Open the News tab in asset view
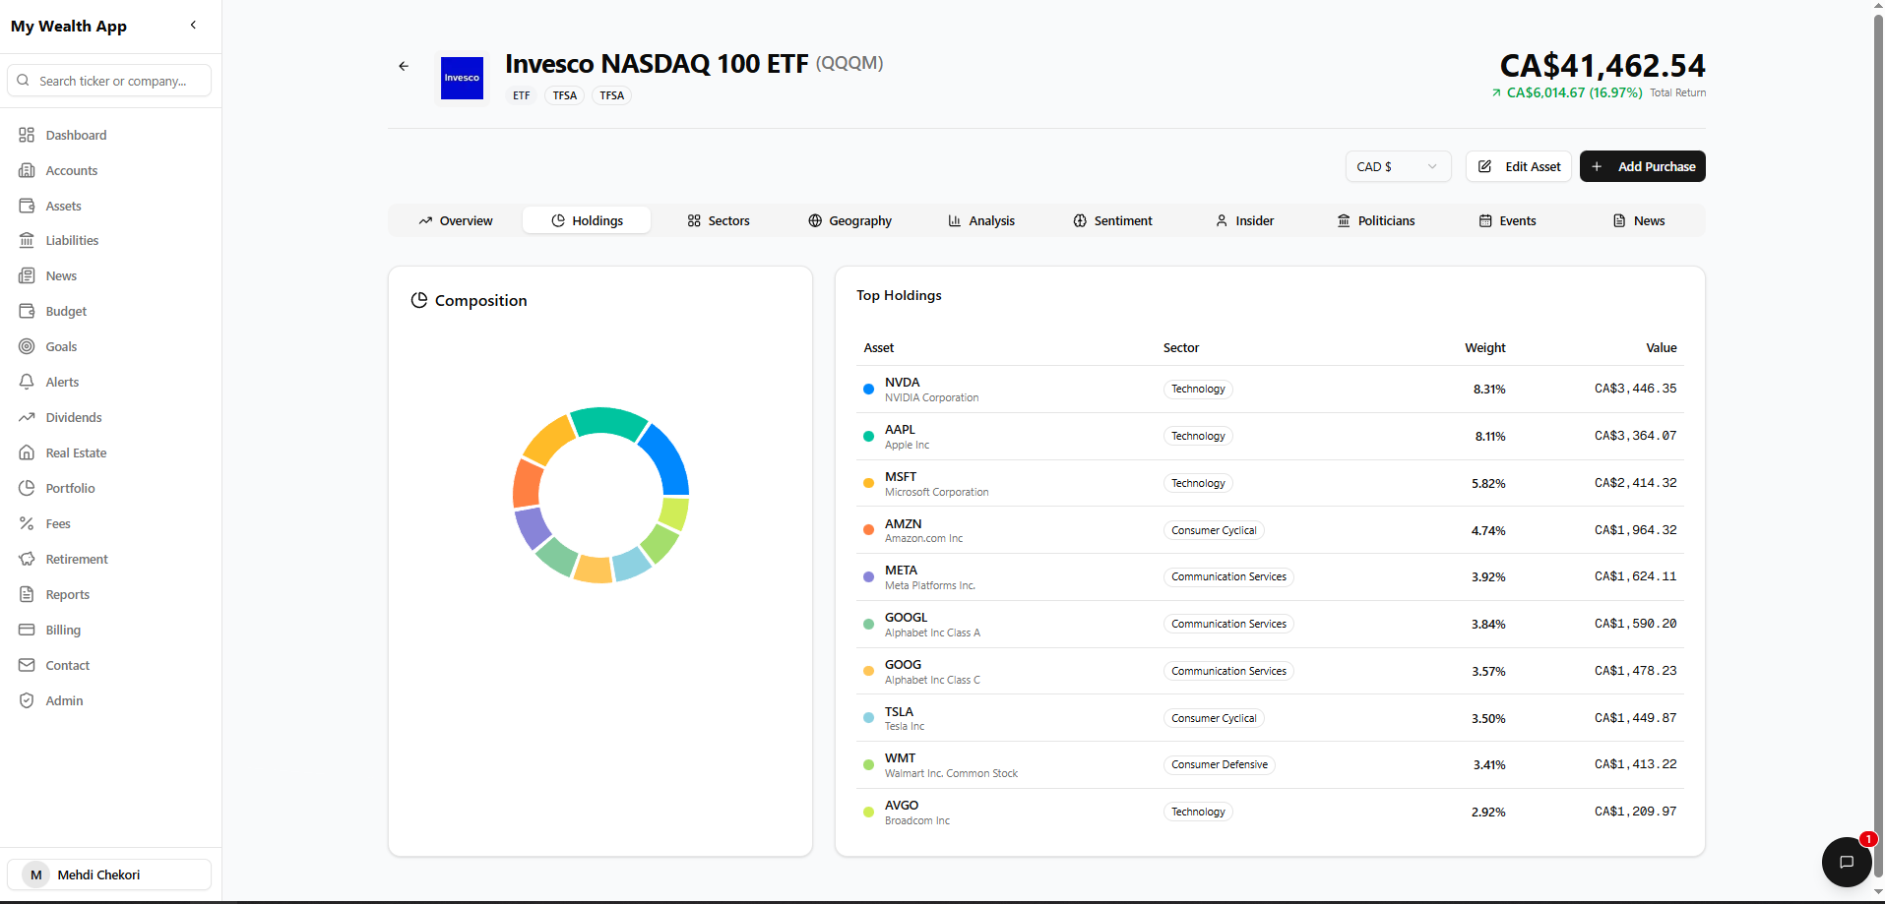This screenshot has height=904, width=1885. [x=1639, y=220]
